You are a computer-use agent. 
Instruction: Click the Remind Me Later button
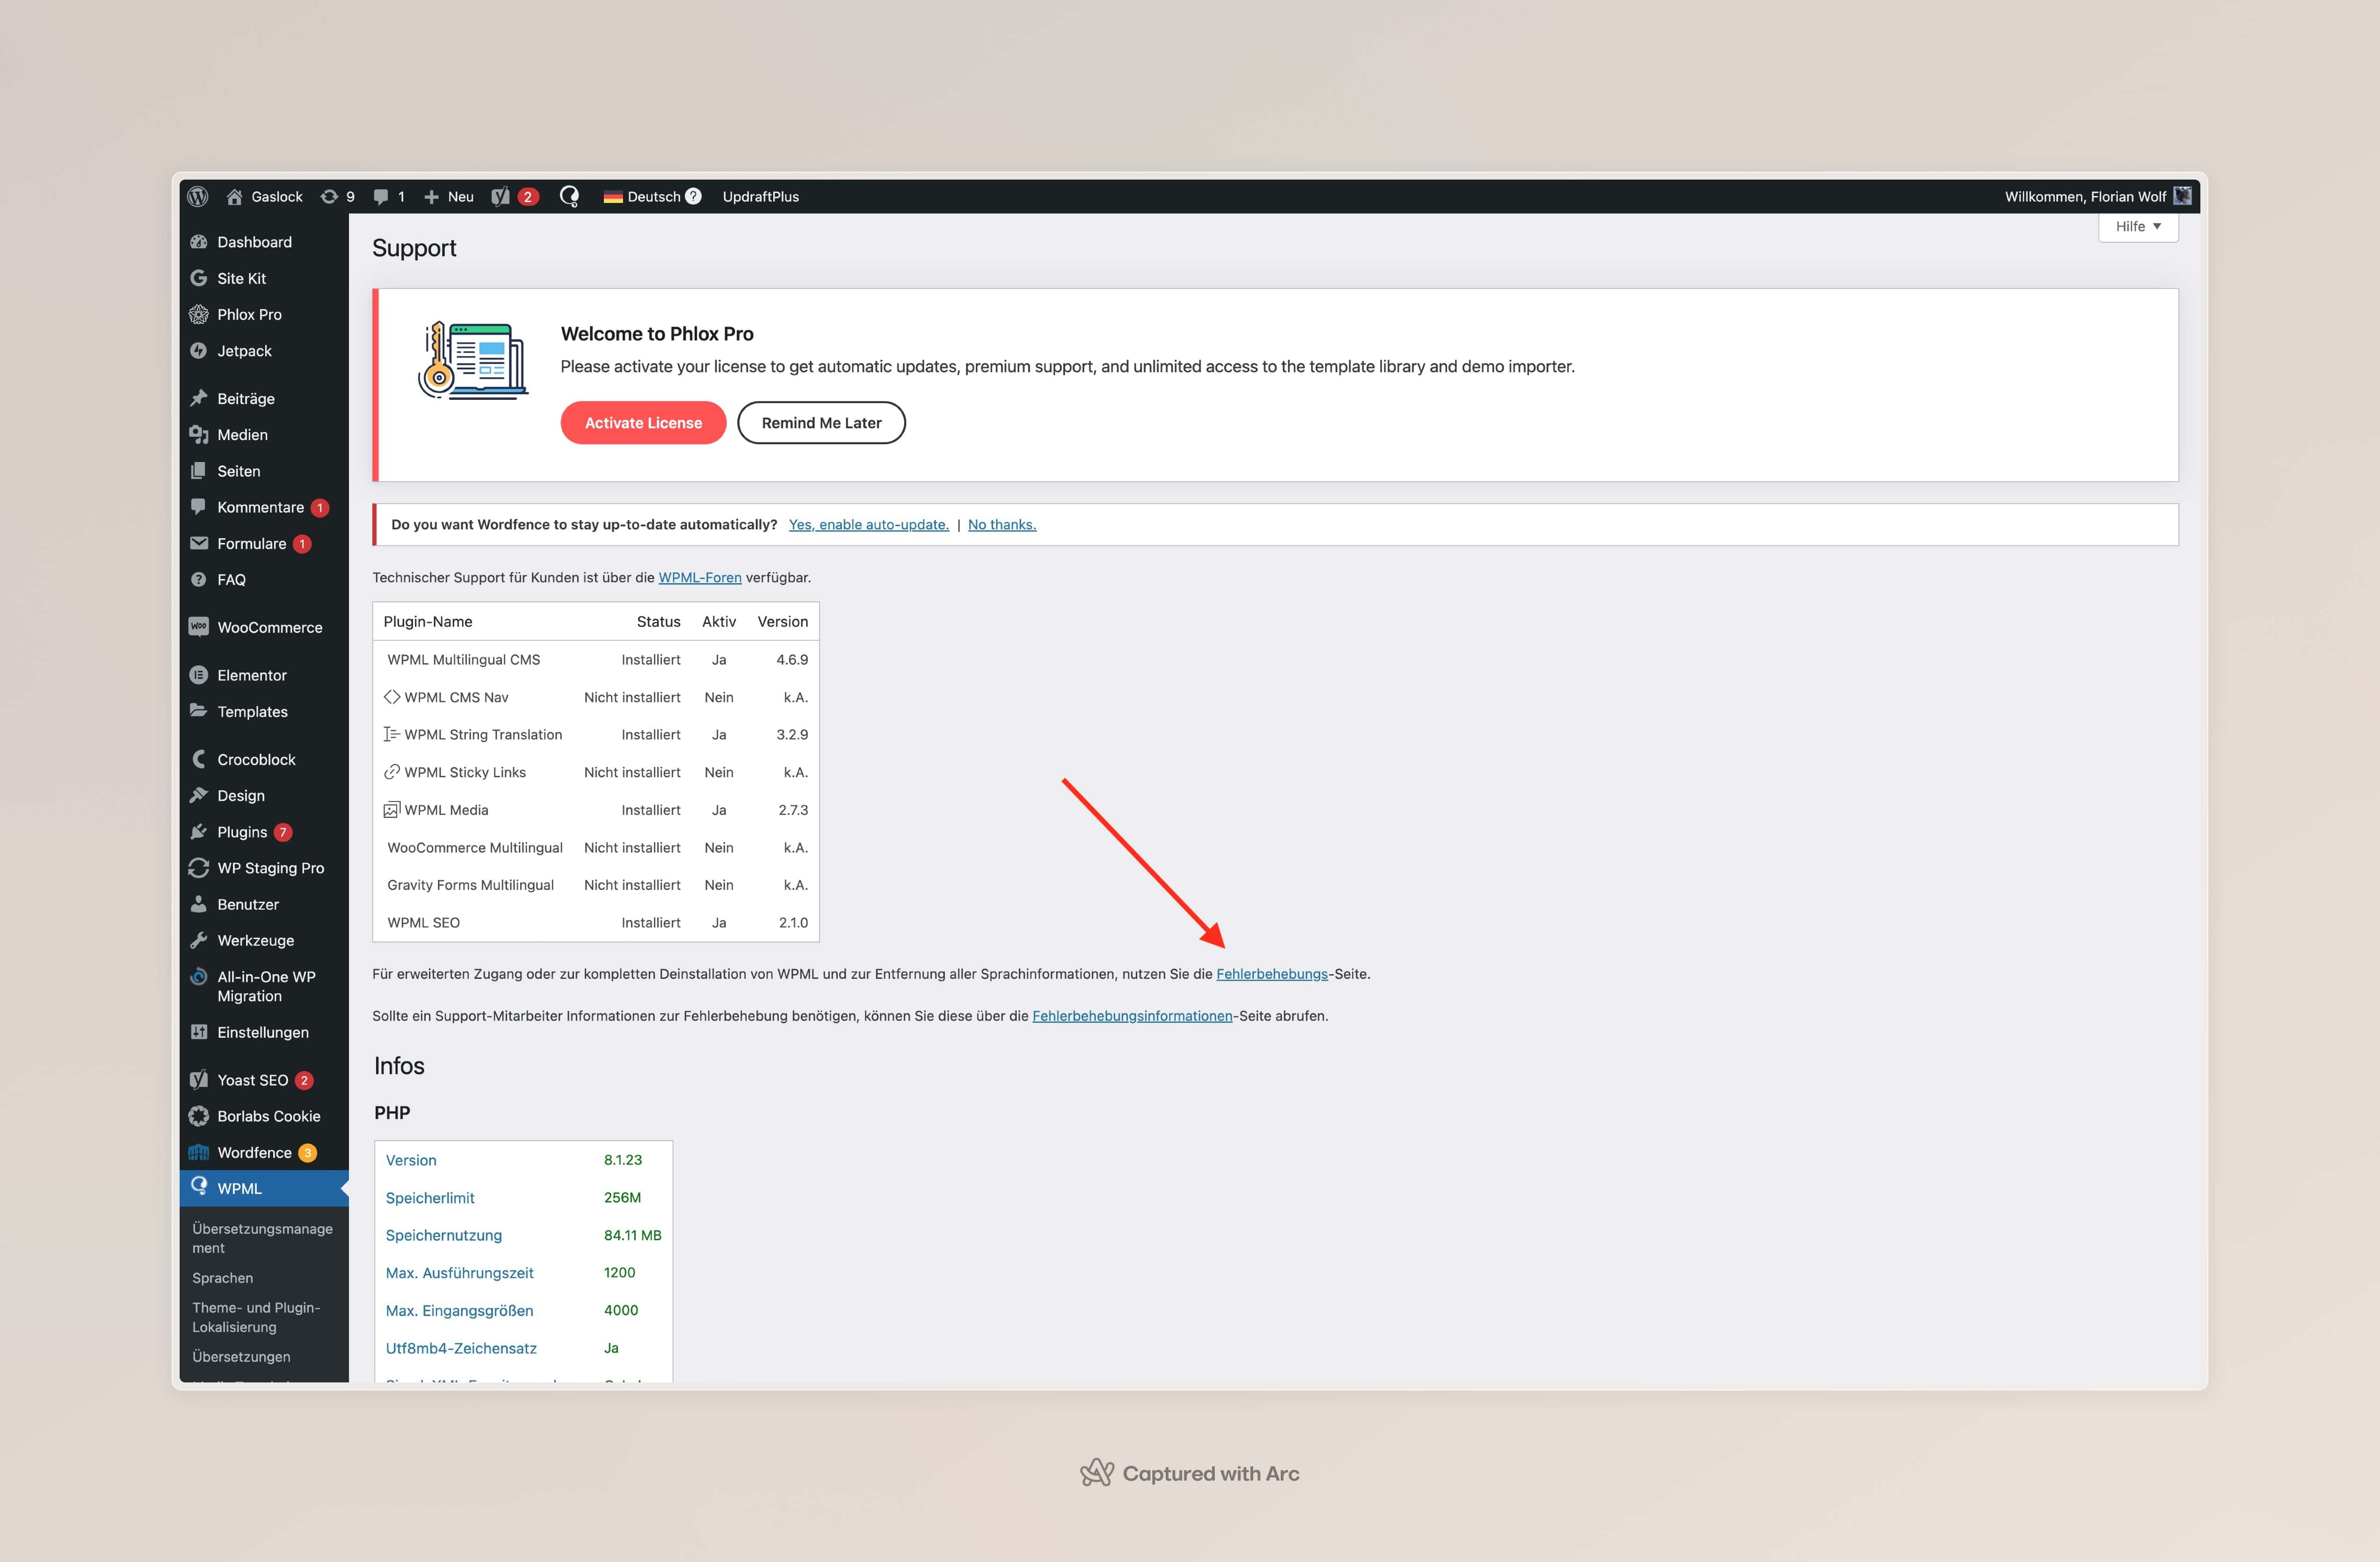coord(821,423)
